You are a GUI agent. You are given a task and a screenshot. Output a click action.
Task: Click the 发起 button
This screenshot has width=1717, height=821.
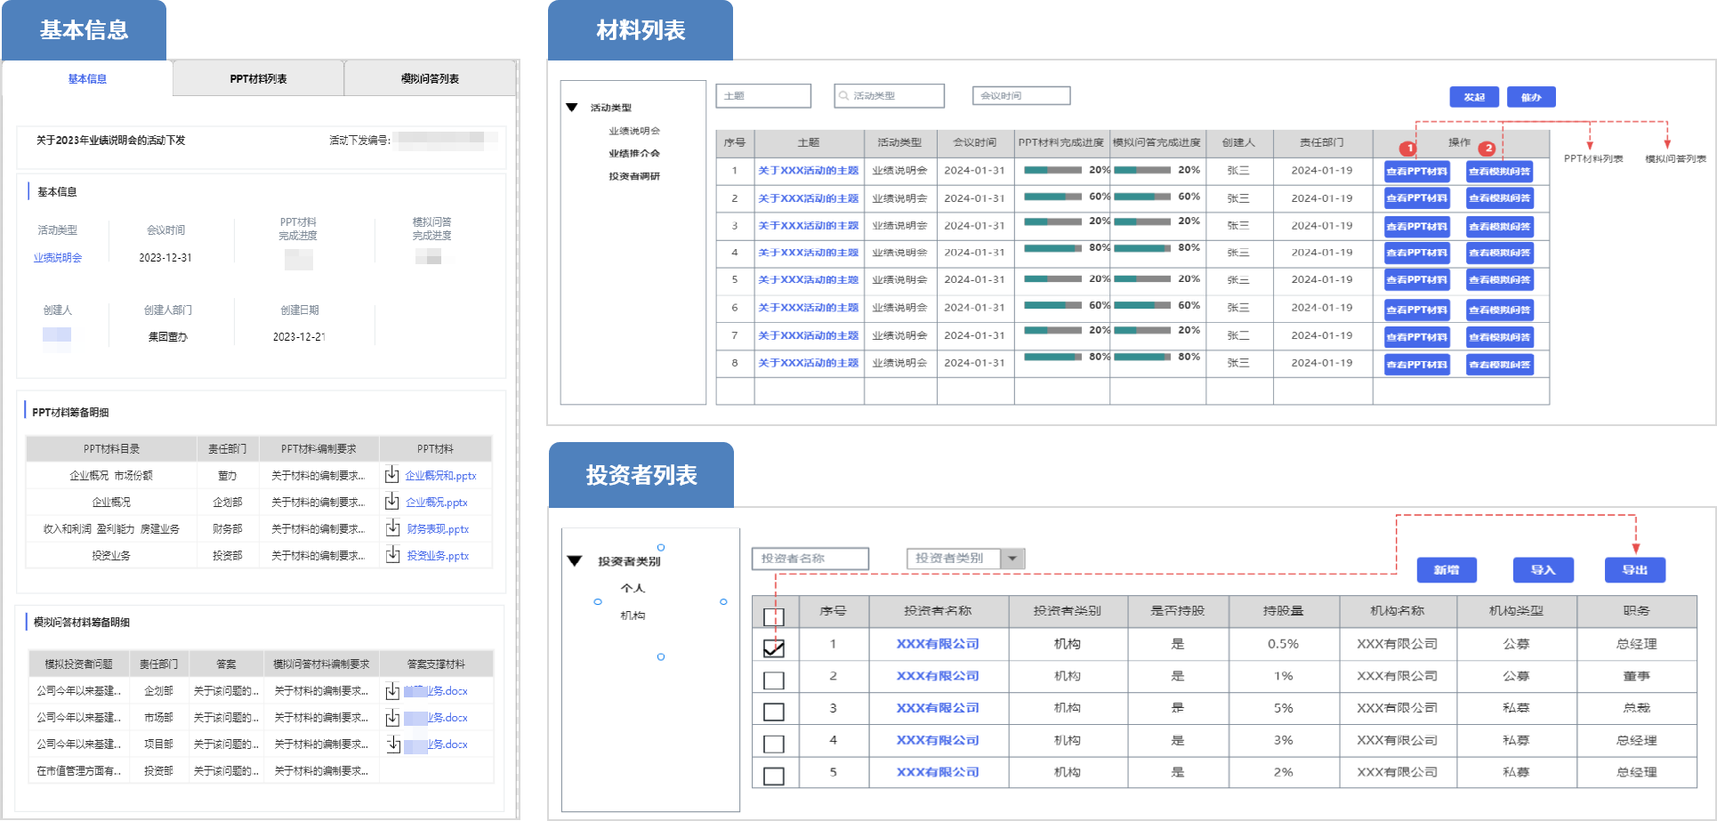[1474, 97]
